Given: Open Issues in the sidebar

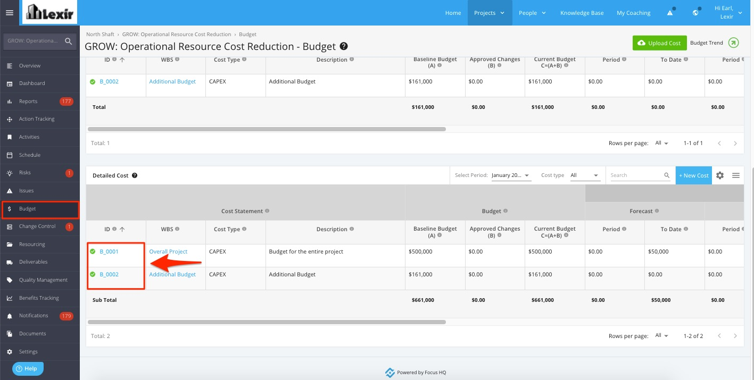Looking at the screenshot, I should coord(40,191).
